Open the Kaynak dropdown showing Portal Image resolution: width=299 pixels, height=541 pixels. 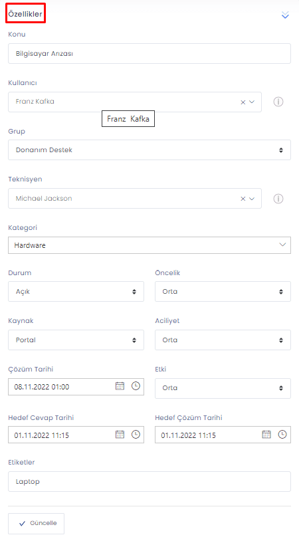click(x=76, y=340)
